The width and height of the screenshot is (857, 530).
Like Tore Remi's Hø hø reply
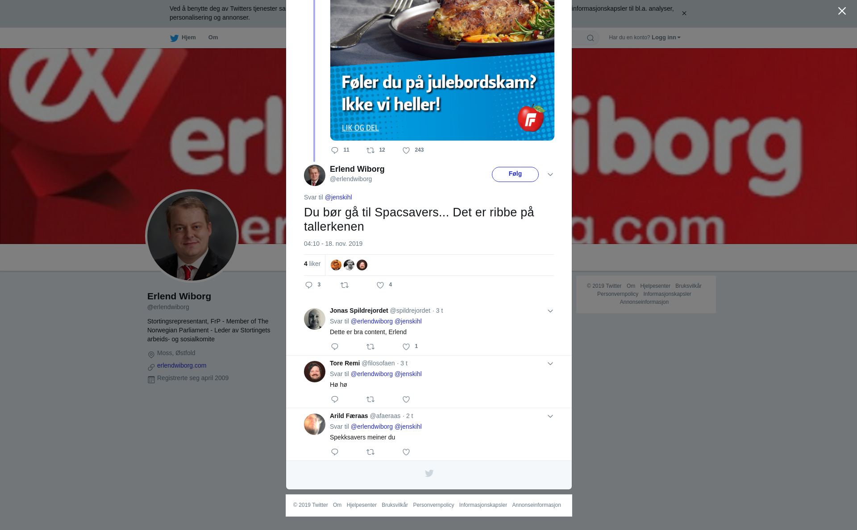click(406, 399)
